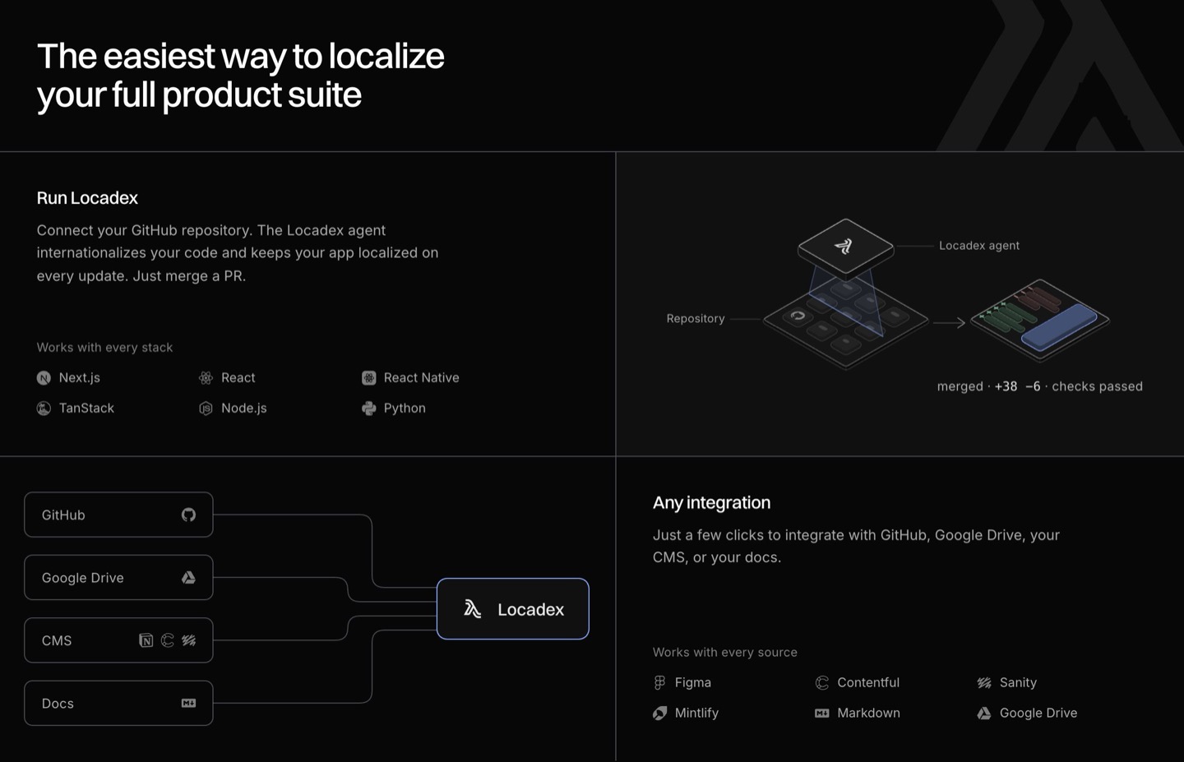The image size is (1184, 762).
Task: Click the 'Node.js' label
Action: (244, 409)
